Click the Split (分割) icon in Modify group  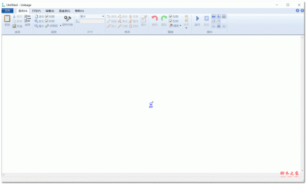pos(120,26)
